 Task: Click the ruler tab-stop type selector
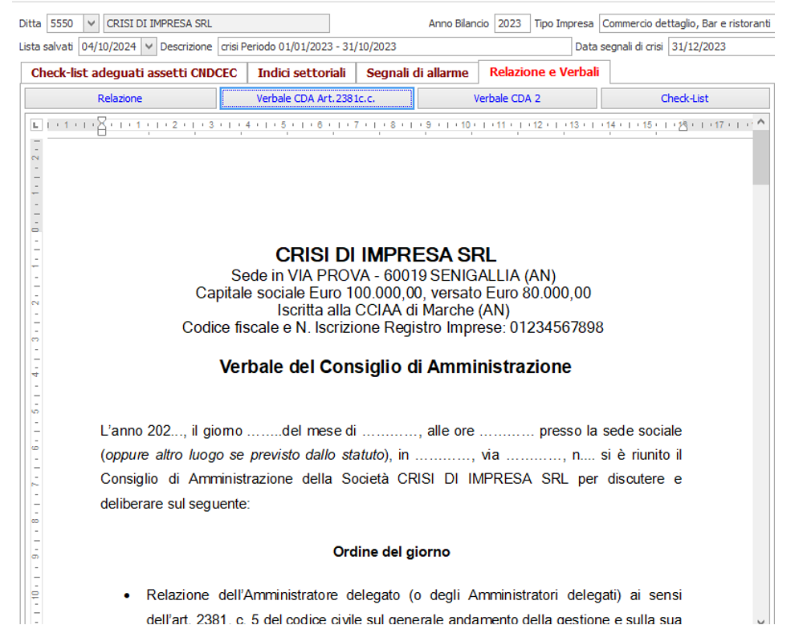tap(35, 124)
